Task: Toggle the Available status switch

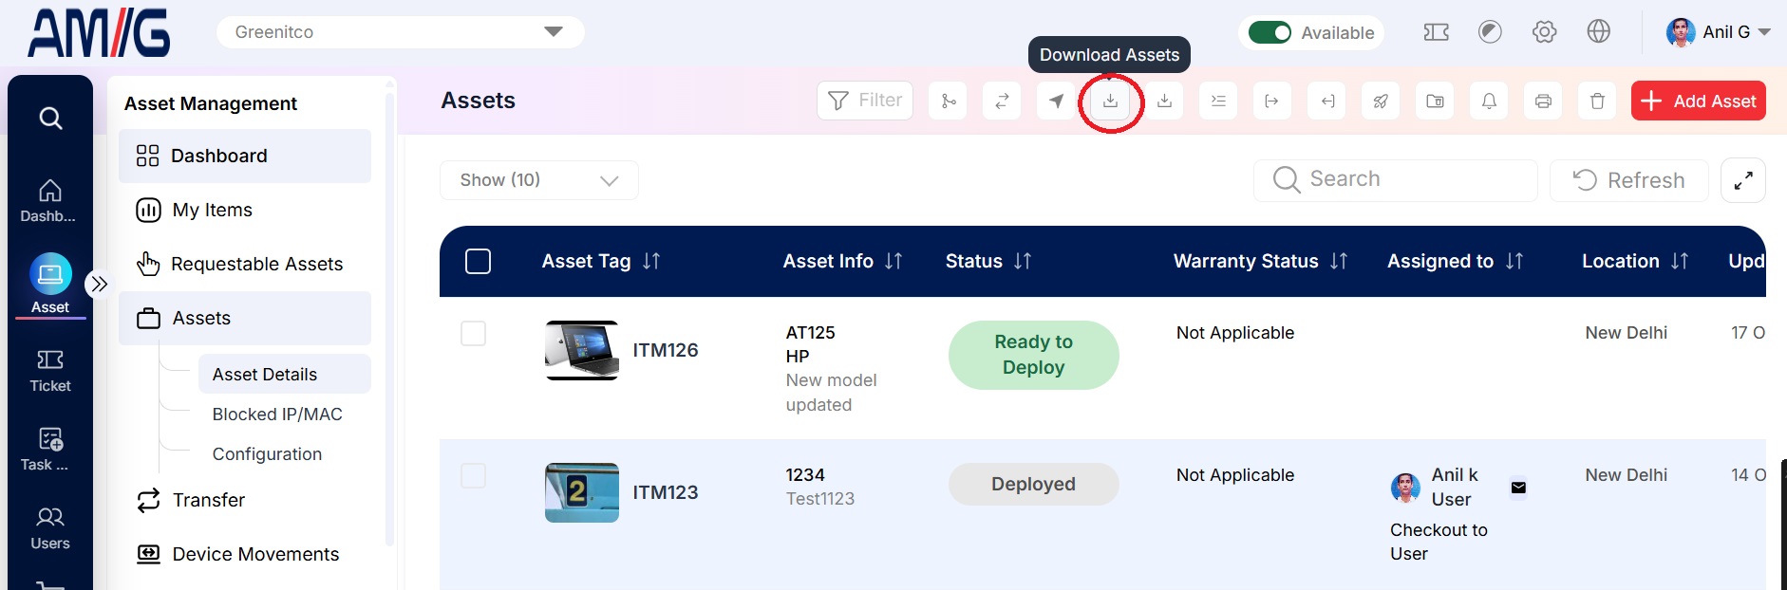Action: click(x=1270, y=32)
